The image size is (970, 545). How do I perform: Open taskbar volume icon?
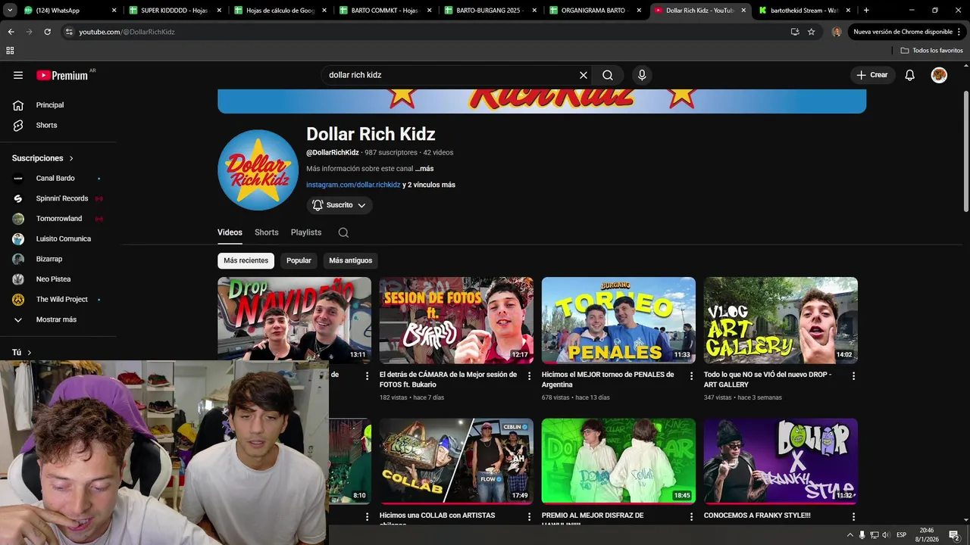886,535
